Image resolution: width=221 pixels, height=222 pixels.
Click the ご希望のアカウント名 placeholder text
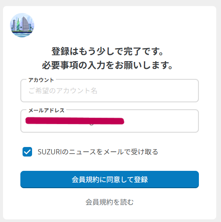(x=63, y=91)
